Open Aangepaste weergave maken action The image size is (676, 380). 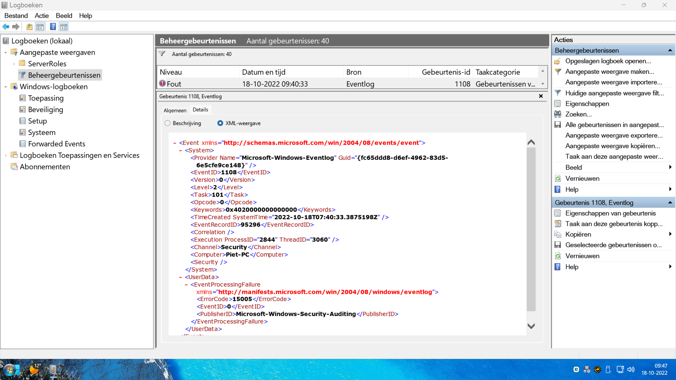tap(609, 72)
